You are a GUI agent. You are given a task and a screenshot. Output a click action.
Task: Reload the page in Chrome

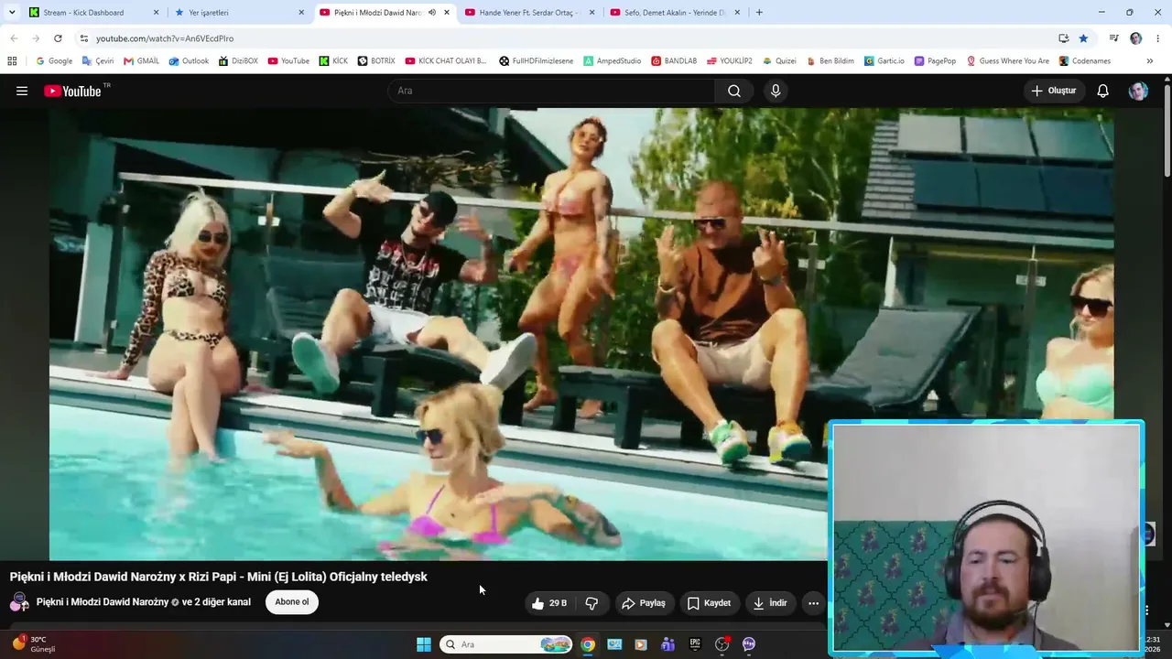pos(58,38)
